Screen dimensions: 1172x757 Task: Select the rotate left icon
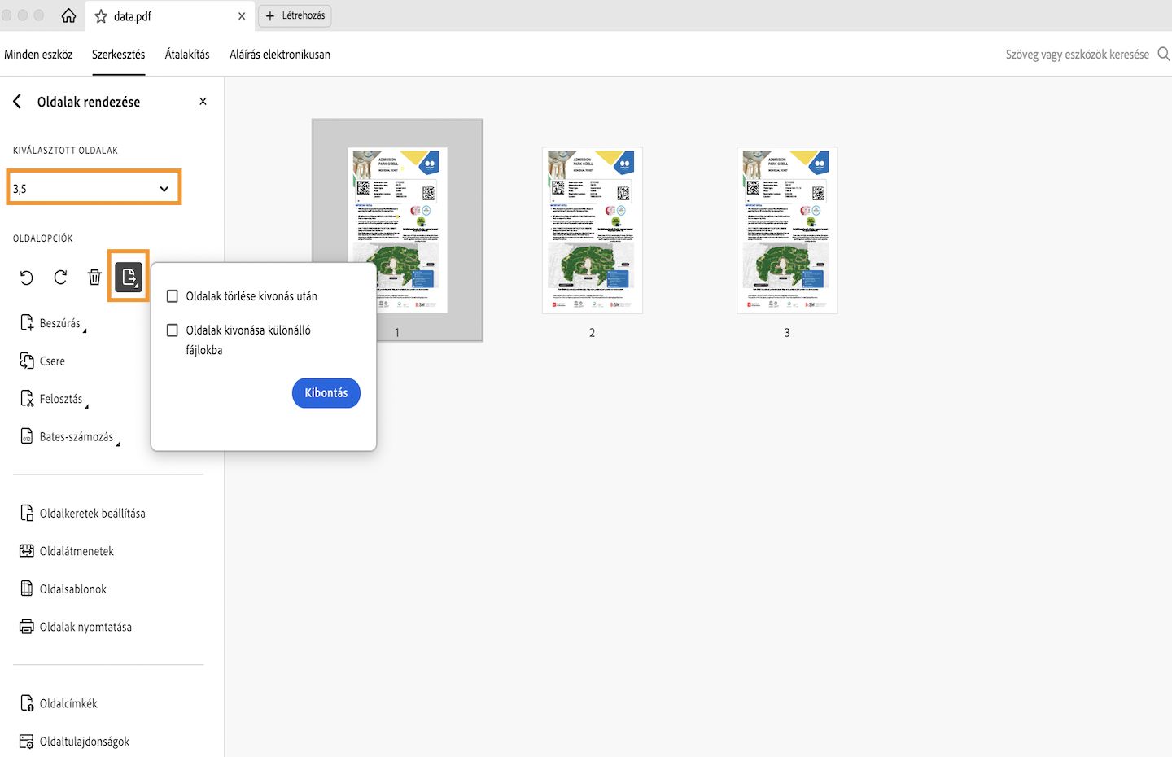(26, 278)
